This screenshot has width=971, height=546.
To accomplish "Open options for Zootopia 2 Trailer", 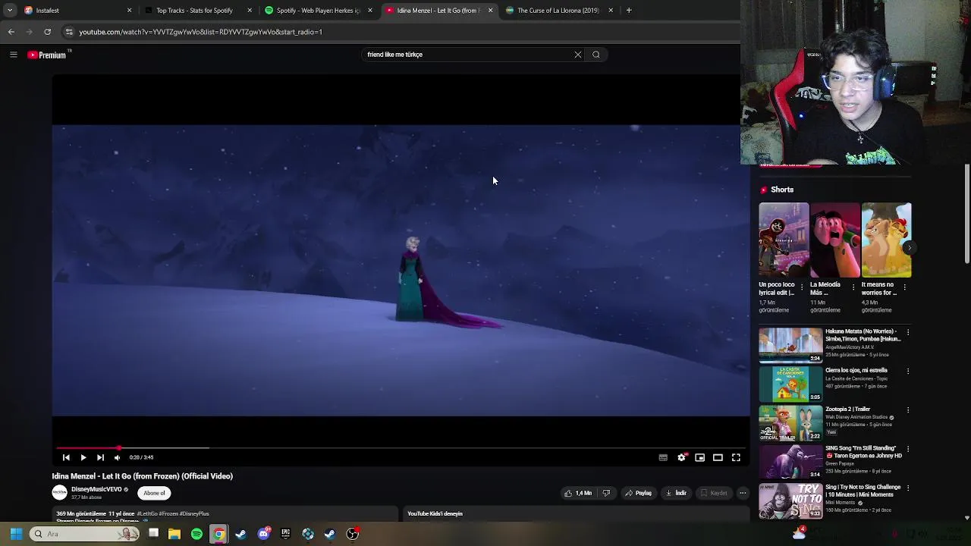I will click(908, 410).
